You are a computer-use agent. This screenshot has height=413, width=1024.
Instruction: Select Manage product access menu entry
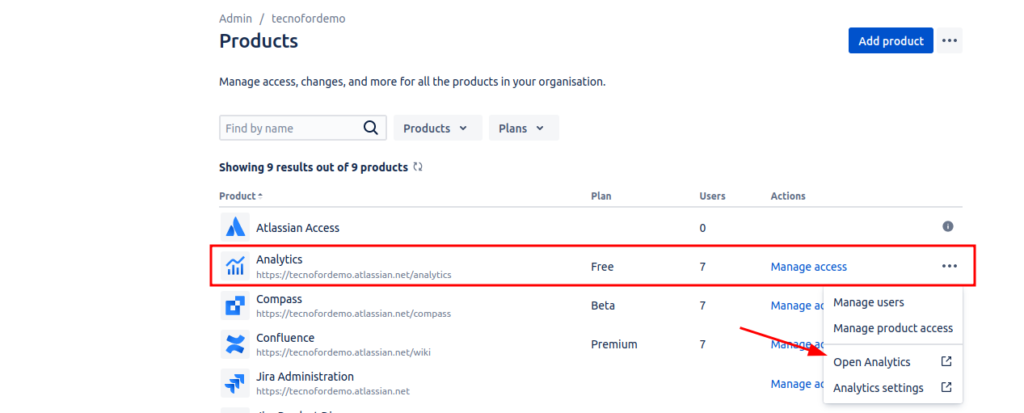893,328
